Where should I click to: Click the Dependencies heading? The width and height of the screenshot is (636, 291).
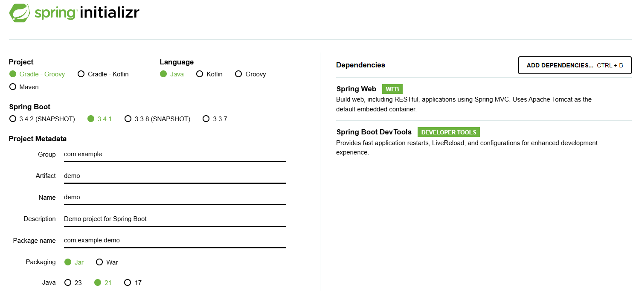point(360,65)
